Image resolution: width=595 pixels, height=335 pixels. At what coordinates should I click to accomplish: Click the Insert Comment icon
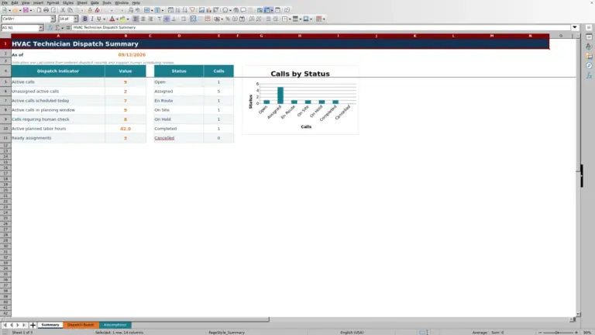(243, 10)
